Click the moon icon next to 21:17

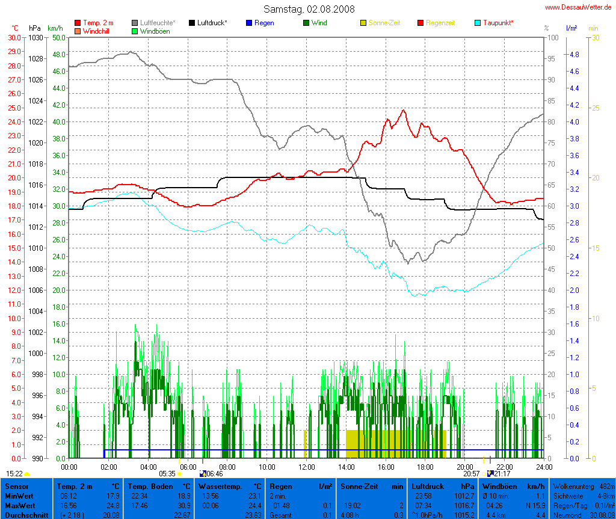490,474
